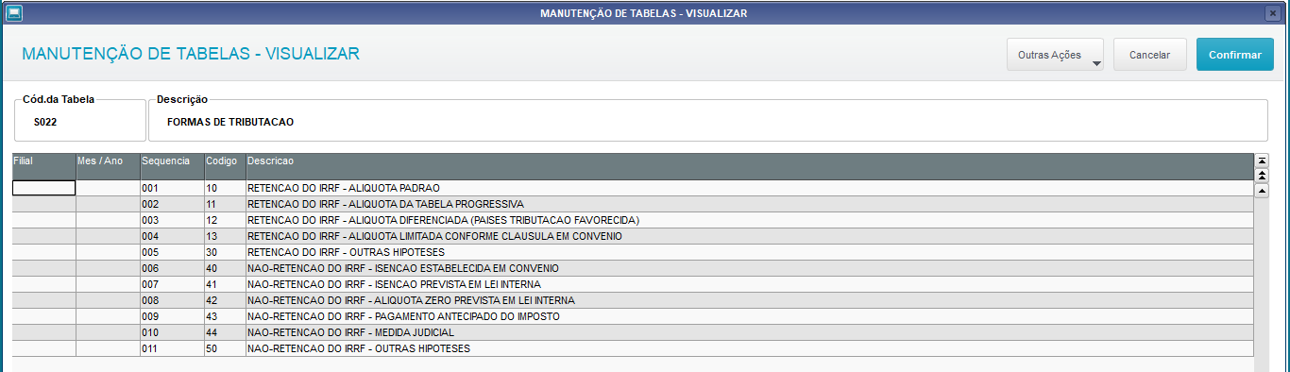This screenshot has height=372, width=1290.
Task: Click the window icon in title bar
Action: tap(14, 13)
